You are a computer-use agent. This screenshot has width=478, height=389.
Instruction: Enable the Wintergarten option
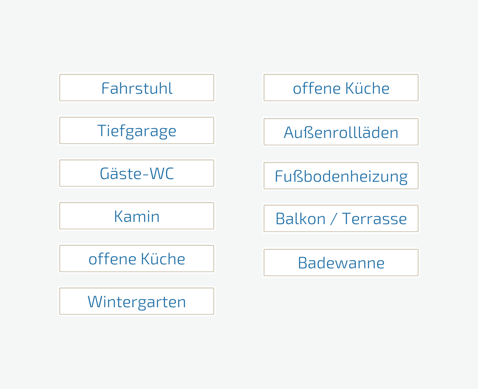[137, 301]
